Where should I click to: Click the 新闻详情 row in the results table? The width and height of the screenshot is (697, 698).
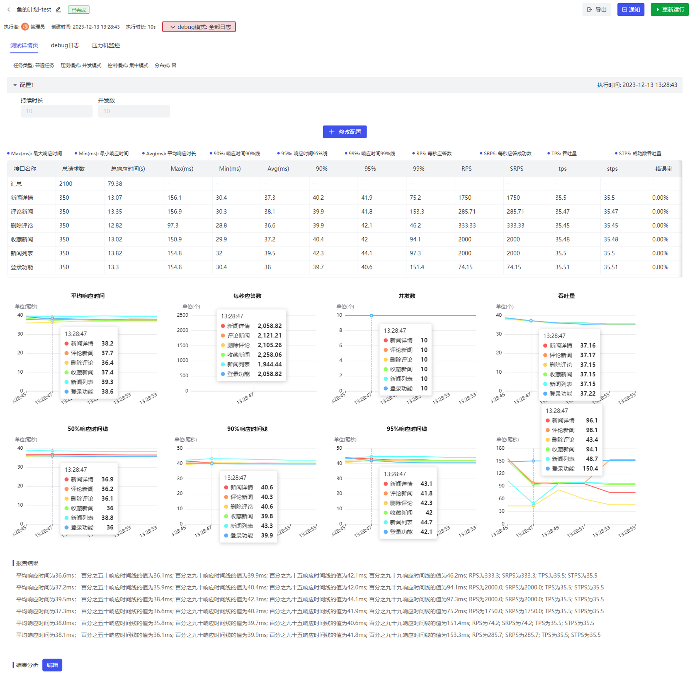tap(22, 198)
